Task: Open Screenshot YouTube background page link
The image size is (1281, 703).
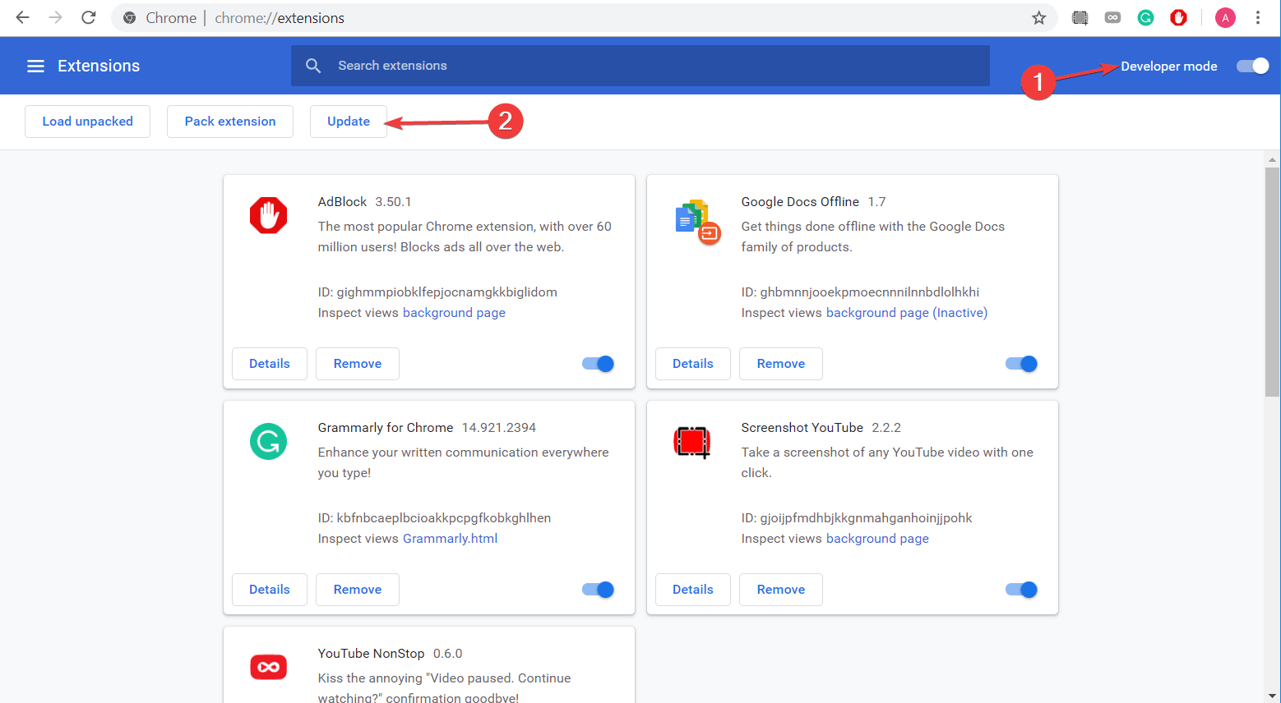Action: point(877,539)
